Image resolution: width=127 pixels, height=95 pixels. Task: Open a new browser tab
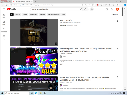(35, 2)
